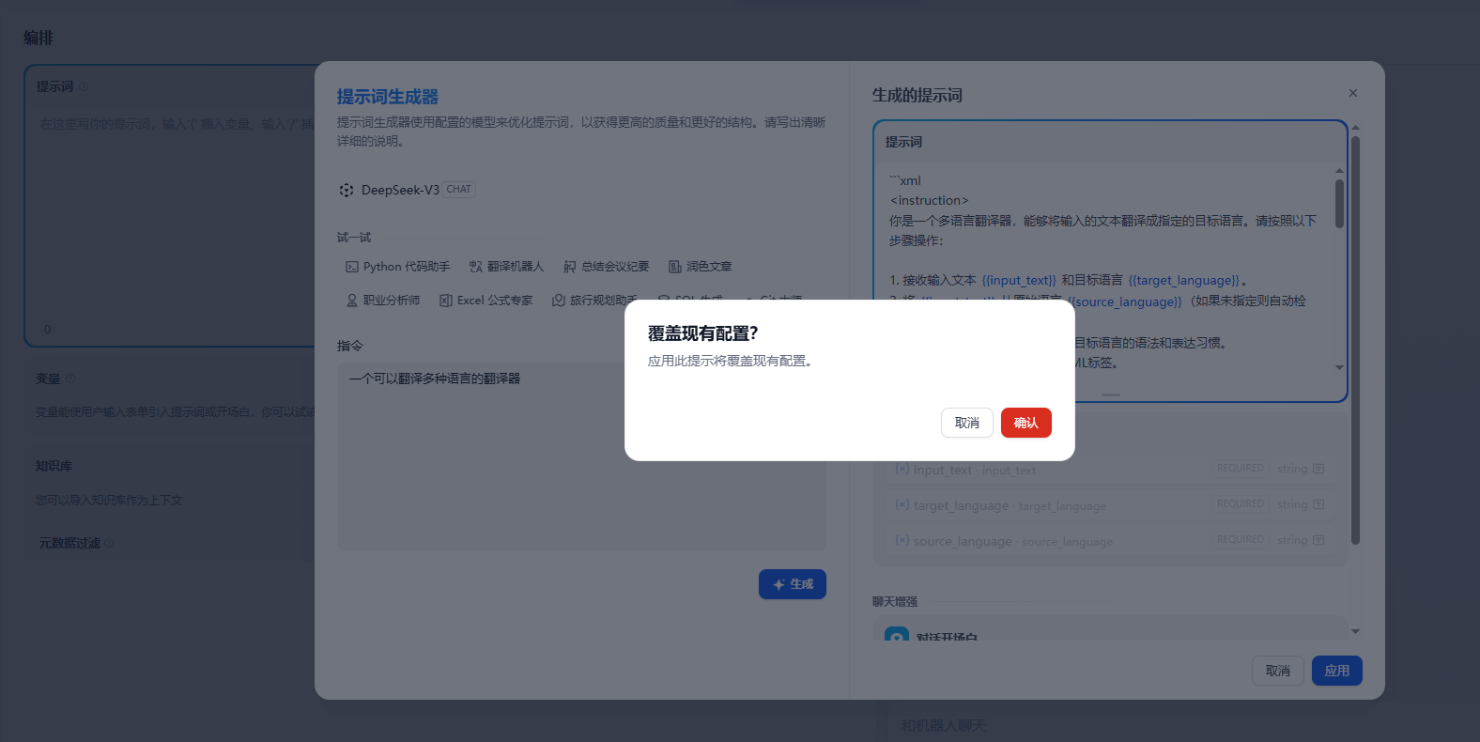This screenshot has height=742, width=1480.
Task: Choose the 润色文章 template
Action: 700,267
